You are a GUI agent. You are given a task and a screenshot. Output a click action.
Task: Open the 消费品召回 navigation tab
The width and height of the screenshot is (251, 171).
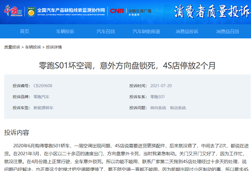click(227, 32)
